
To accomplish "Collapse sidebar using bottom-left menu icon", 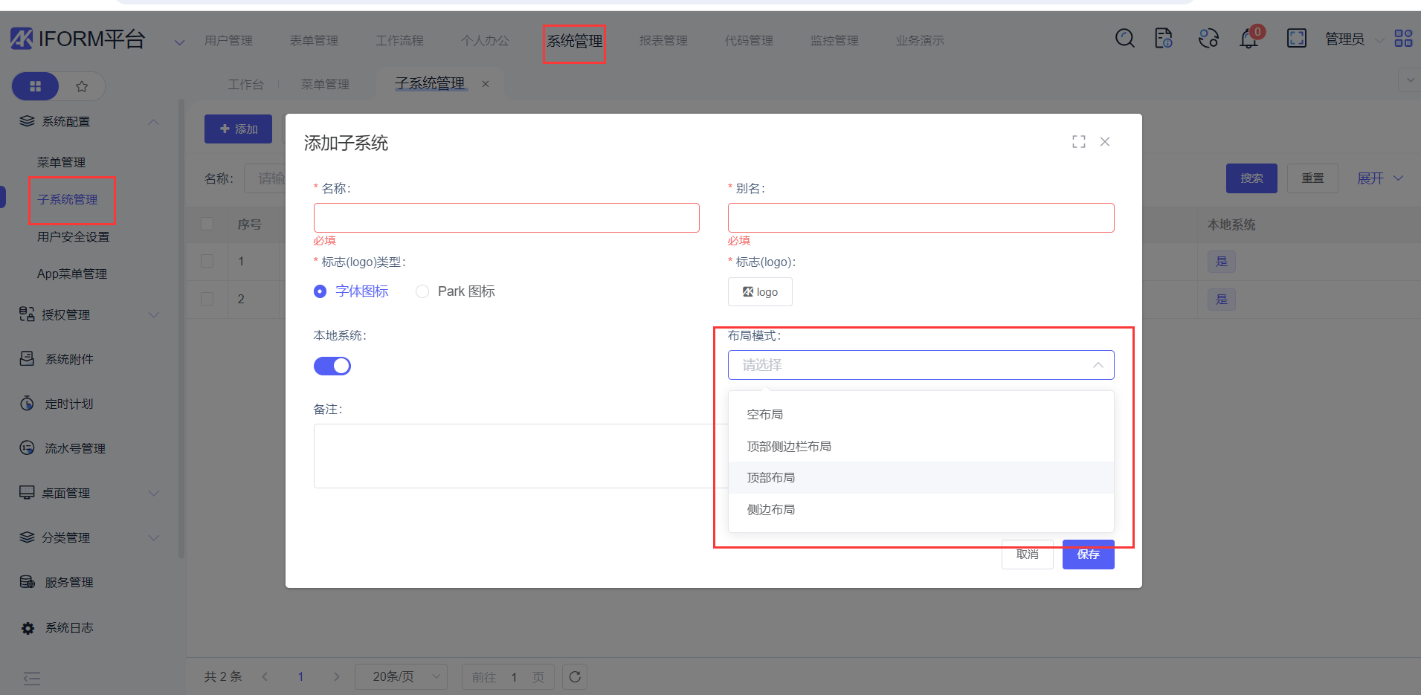I will [32, 678].
